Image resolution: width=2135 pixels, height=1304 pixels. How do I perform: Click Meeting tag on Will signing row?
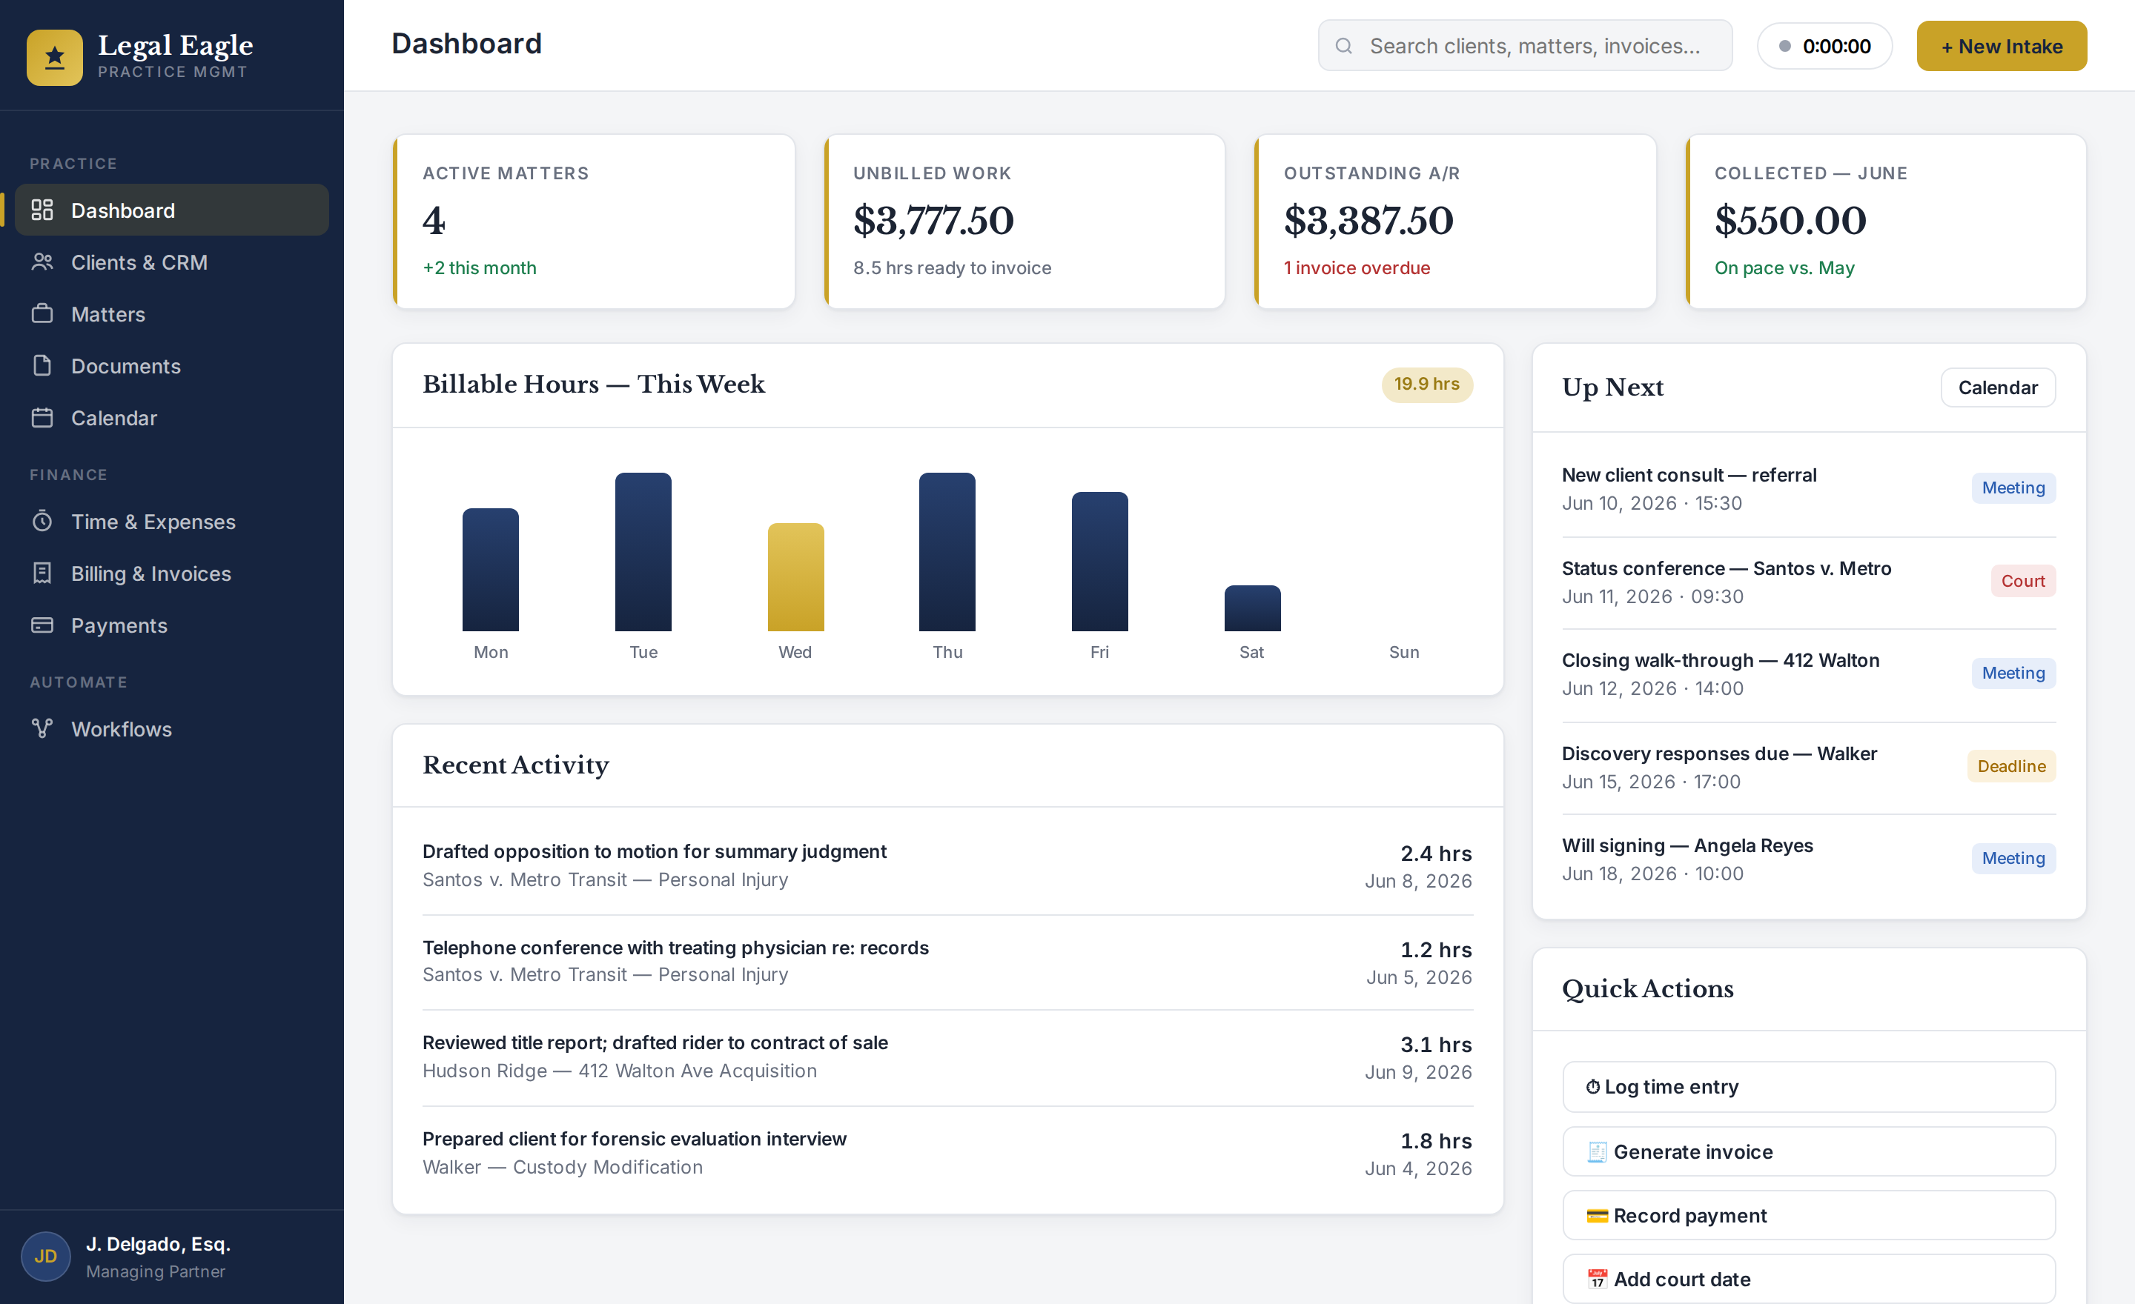tap(2013, 858)
